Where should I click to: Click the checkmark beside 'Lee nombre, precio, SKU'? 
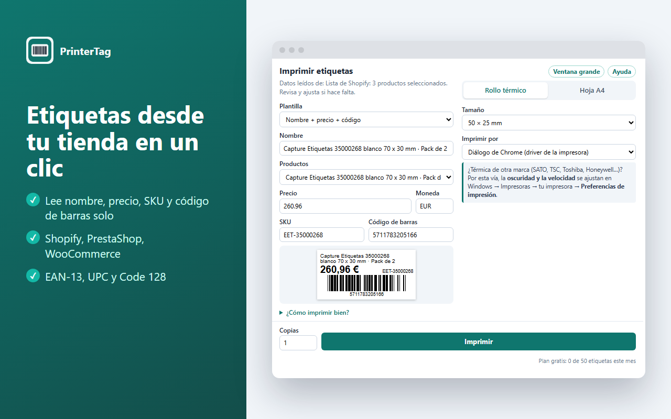click(x=33, y=200)
